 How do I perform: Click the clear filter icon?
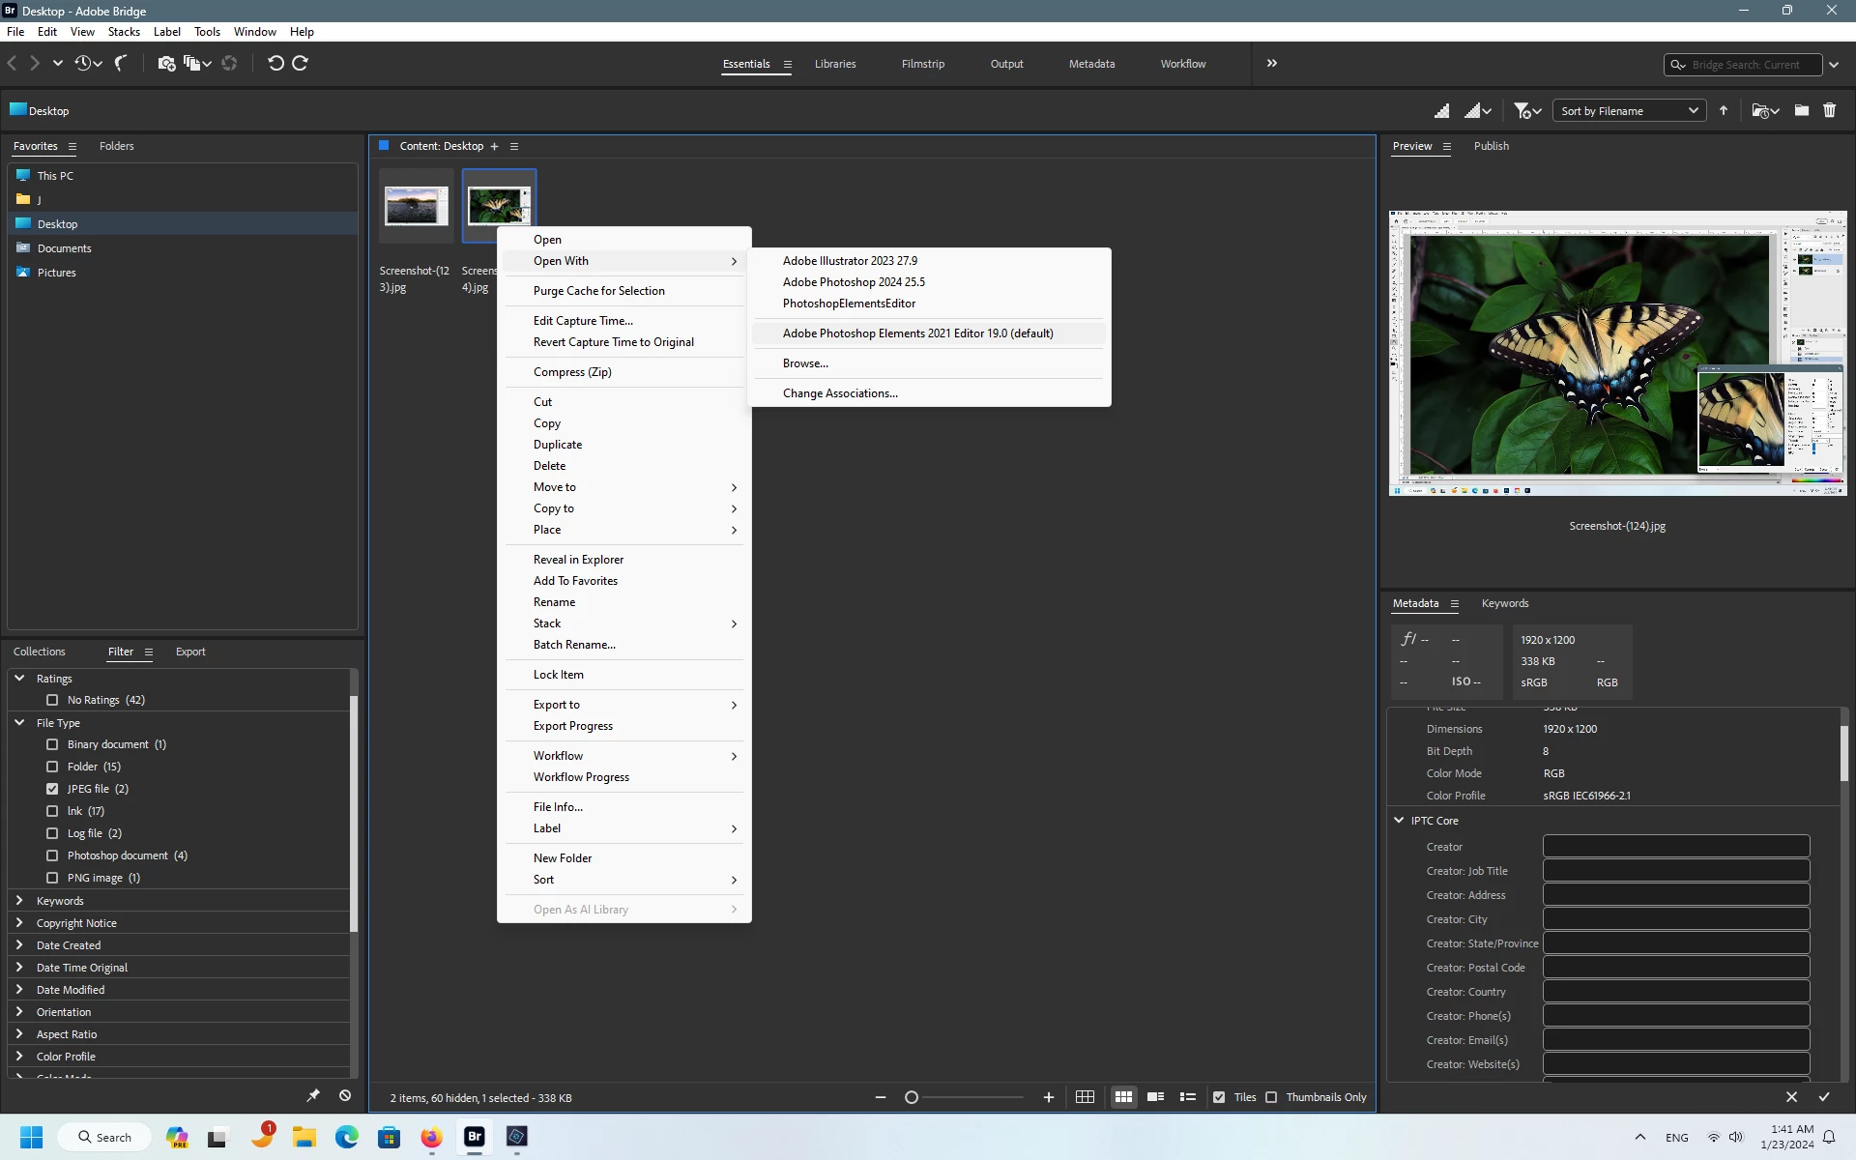[x=345, y=1095]
